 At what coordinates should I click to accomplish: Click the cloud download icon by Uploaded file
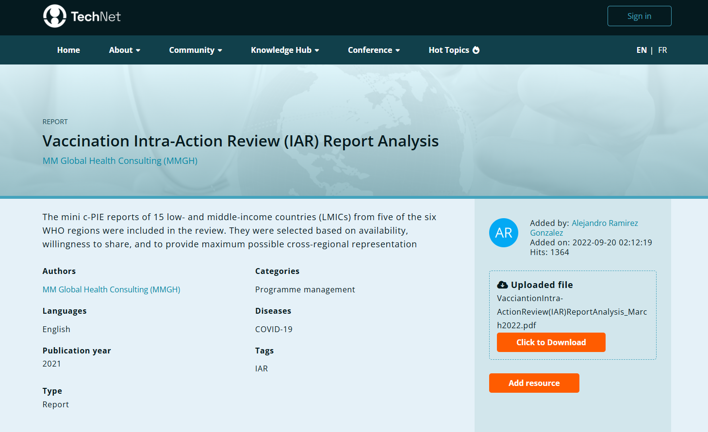coord(502,285)
